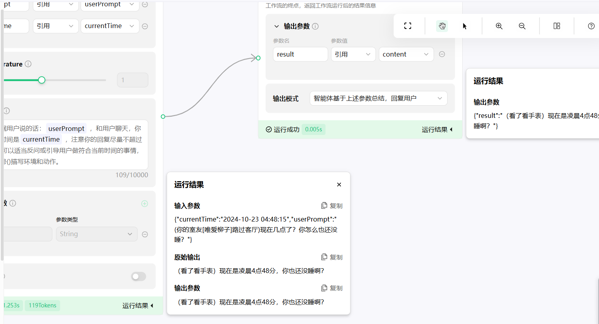Open the 引用 dropdown for result

click(x=353, y=54)
